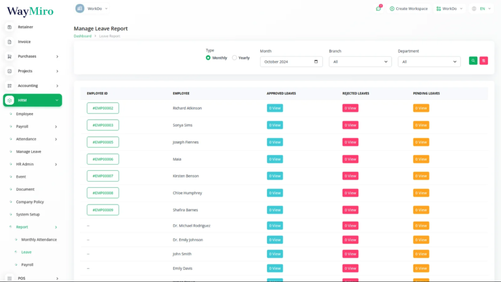
Task: View approved leaves for Maia
Action: 275,159
